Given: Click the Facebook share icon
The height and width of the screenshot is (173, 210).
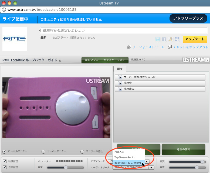Looking at the screenshot, I should (164, 39).
